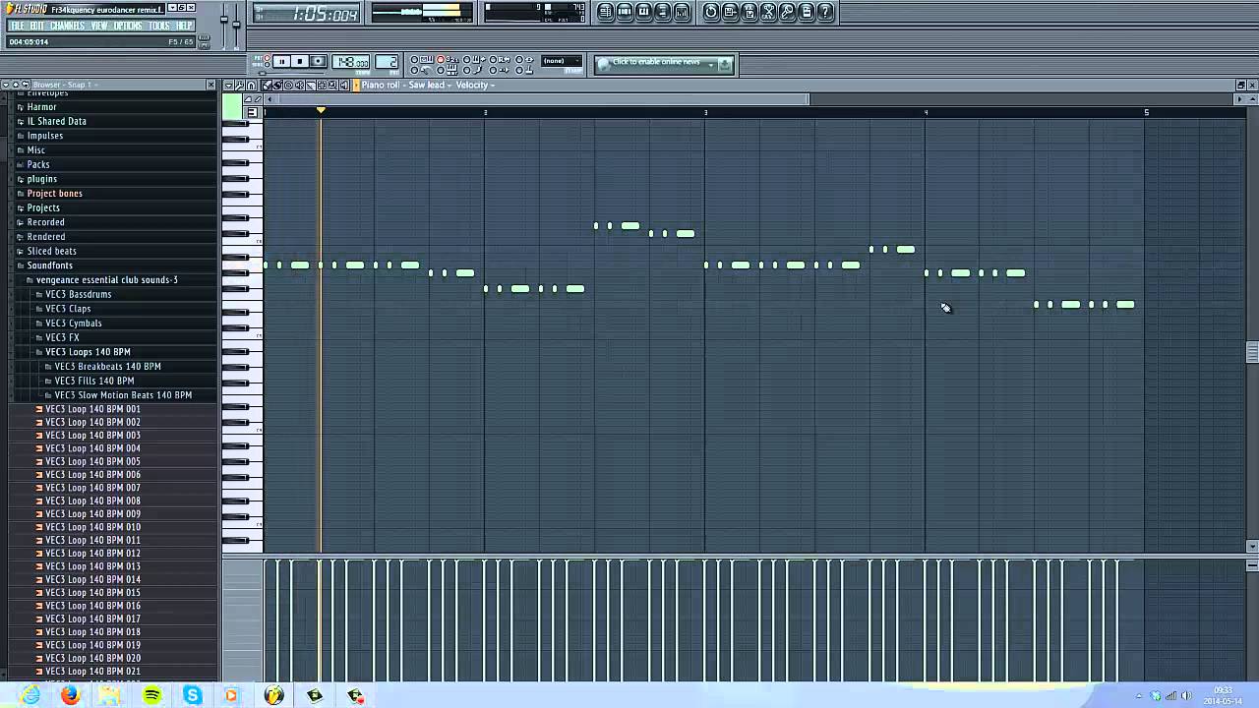Open the FILE menu
This screenshot has height=708, width=1259.
point(17,26)
